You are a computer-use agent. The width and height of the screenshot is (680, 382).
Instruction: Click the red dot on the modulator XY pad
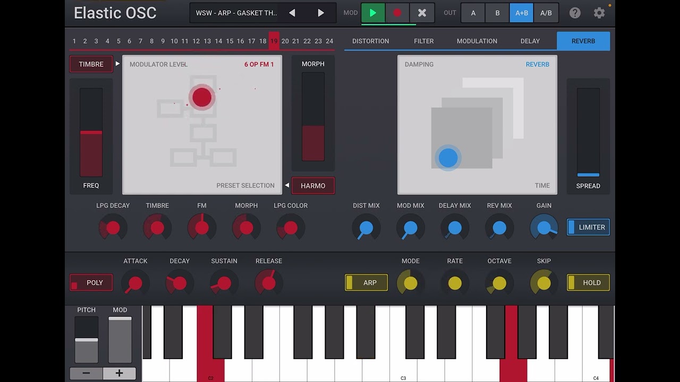pyautogui.click(x=202, y=98)
